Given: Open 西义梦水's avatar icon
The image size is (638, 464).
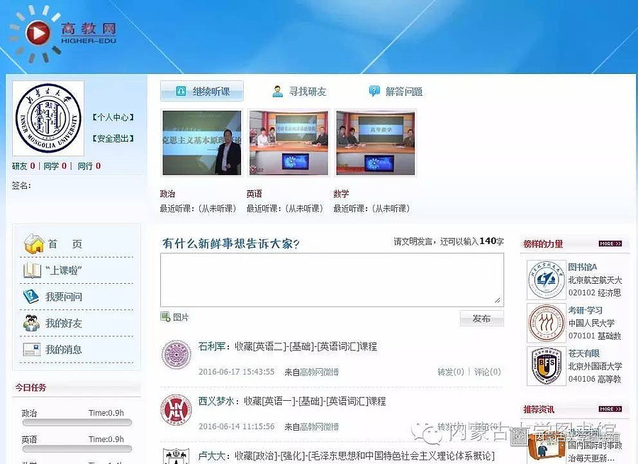Looking at the screenshot, I should [177, 409].
